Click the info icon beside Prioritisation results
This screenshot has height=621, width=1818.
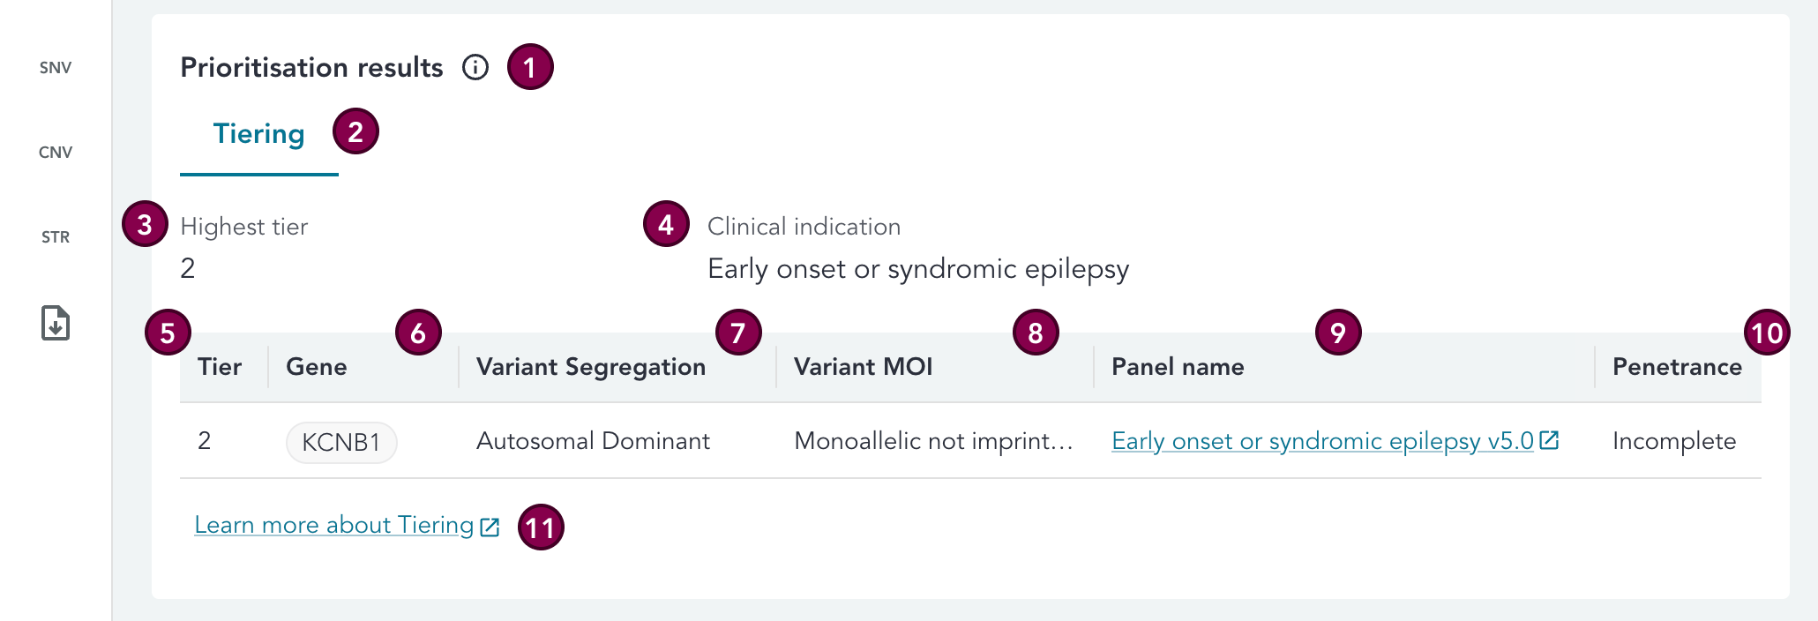point(475,67)
